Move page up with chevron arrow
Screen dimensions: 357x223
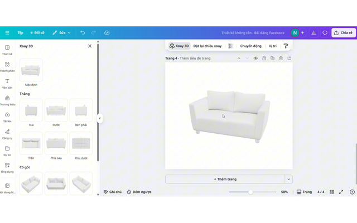(239, 58)
